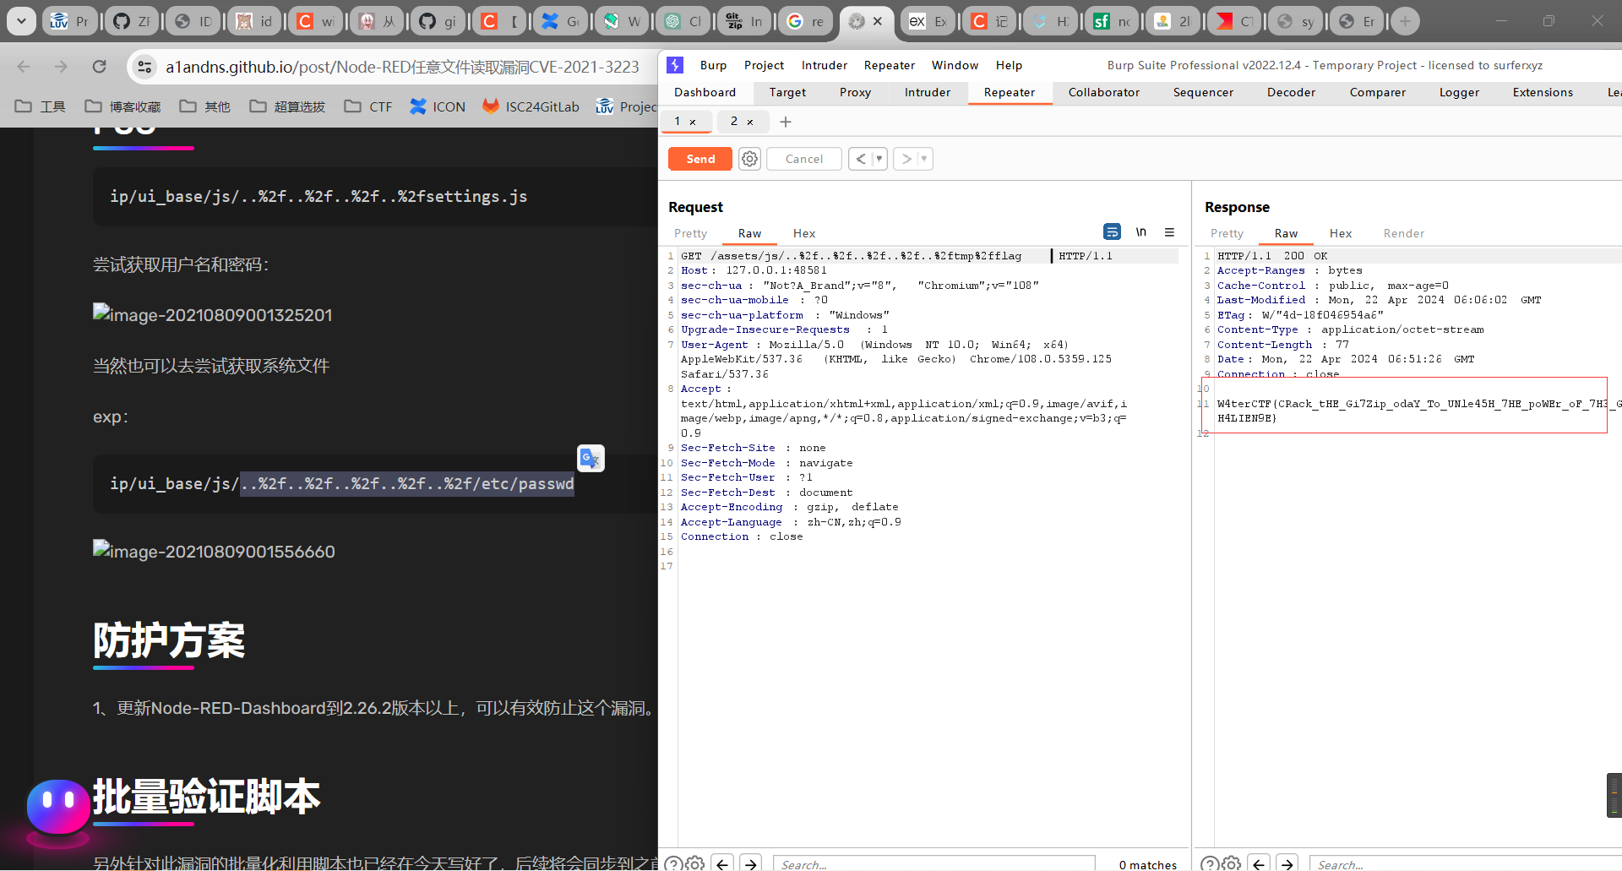Open previous-history dropdown arrow
1622x871 pixels.
pyautogui.click(x=879, y=159)
